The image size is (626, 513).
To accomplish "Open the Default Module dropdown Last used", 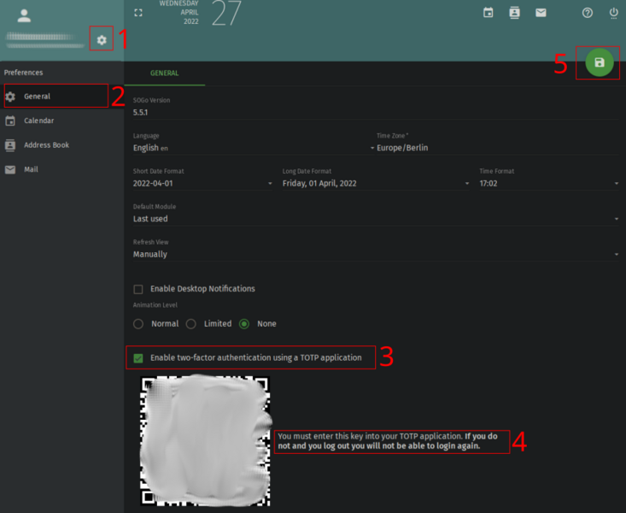I will pos(376,219).
